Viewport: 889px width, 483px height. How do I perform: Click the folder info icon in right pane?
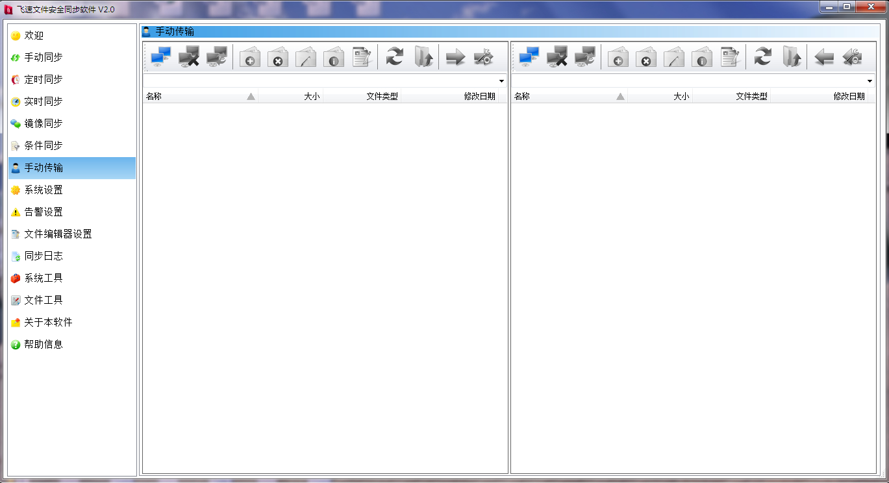[701, 57]
